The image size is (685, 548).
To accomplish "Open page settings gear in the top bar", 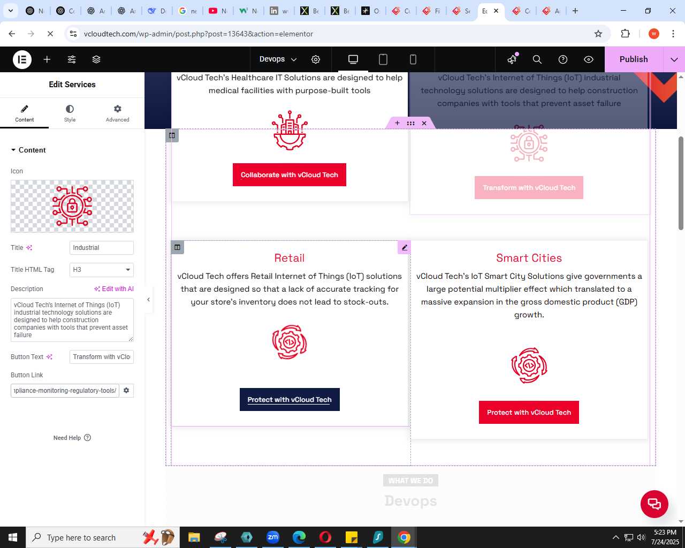I will (x=316, y=59).
